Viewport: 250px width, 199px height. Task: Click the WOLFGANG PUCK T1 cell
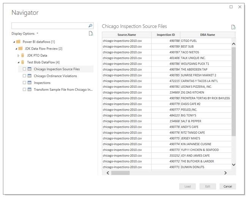(206, 64)
